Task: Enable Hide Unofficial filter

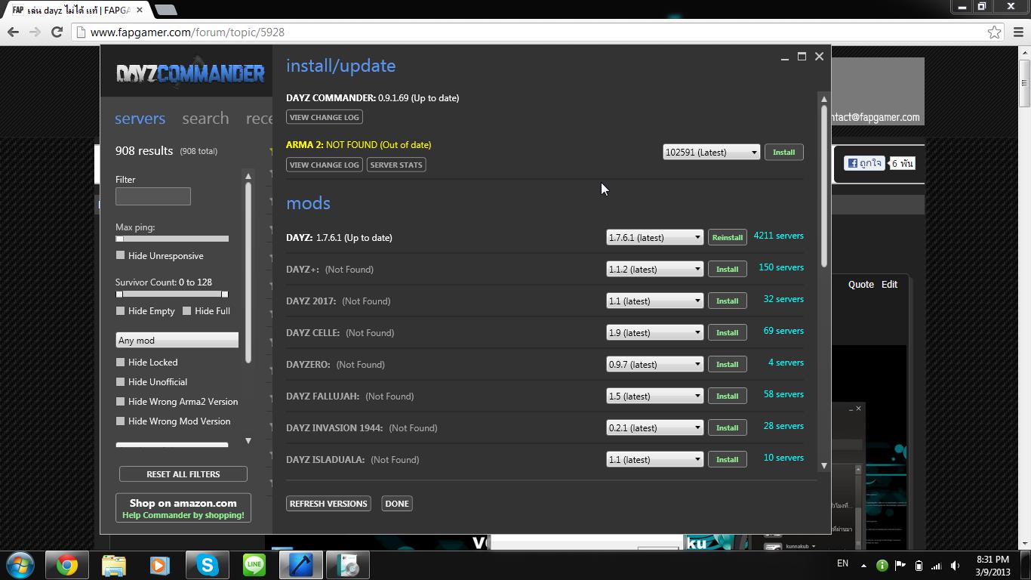Action: point(120,381)
